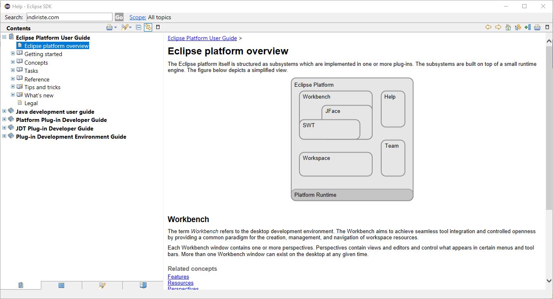The width and height of the screenshot is (553, 299).
Task: Open Platform Plug-in Developer Guide book
Action: [61, 120]
